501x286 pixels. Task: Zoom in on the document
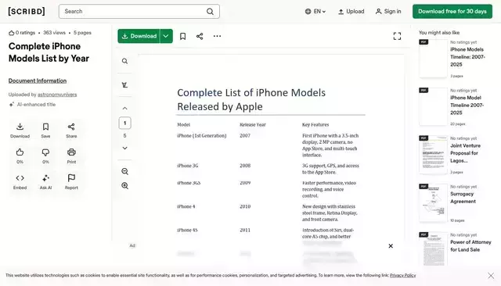[124, 185]
